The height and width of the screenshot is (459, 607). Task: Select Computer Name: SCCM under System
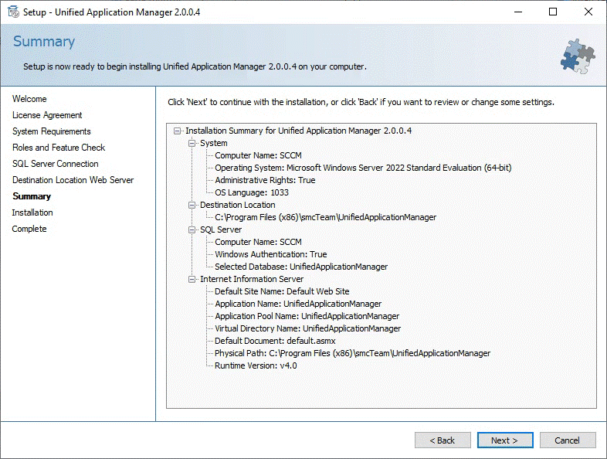[x=258, y=156]
